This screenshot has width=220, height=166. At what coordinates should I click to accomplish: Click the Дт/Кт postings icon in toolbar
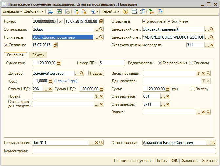[151, 12]
